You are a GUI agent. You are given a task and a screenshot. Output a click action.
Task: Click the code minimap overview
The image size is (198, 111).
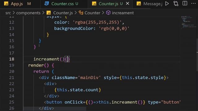click(x=188, y=23)
